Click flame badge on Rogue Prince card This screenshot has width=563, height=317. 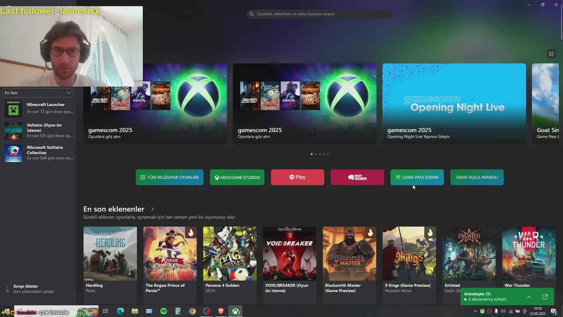coord(191,232)
